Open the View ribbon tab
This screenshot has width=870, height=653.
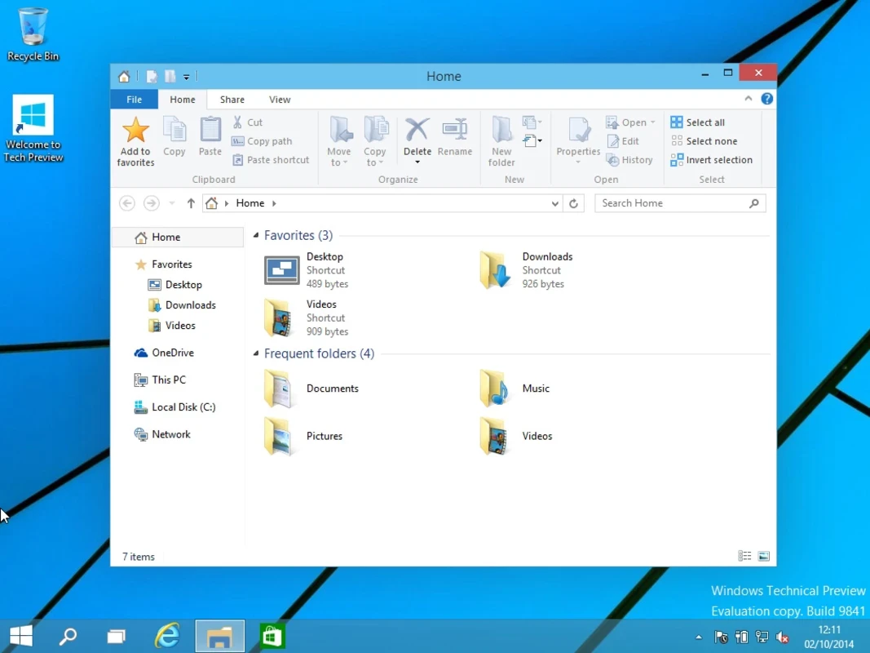coord(280,100)
